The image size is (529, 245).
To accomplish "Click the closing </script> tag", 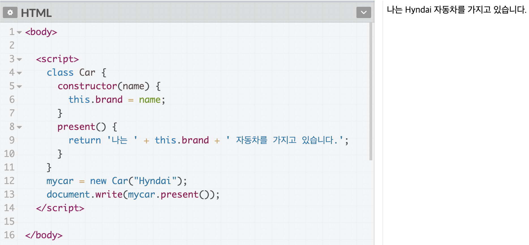I will pyautogui.click(x=60, y=208).
